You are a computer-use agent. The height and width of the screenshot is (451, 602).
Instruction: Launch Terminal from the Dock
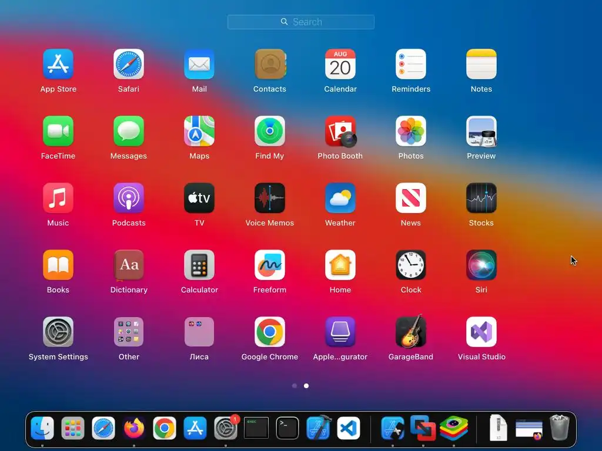click(287, 428)
